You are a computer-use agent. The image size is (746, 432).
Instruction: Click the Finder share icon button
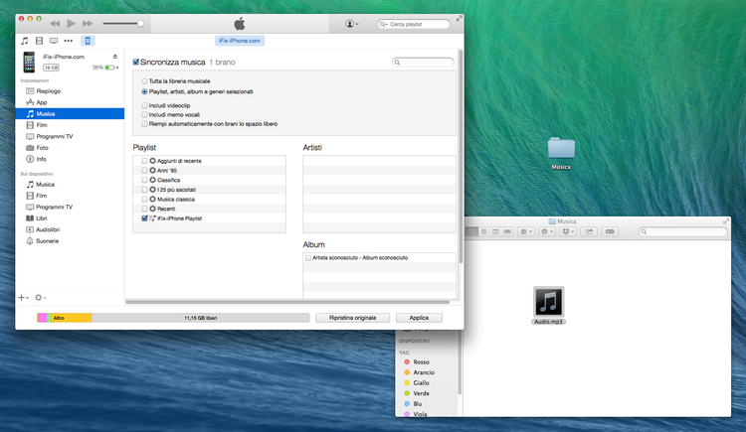coord(589,231)
